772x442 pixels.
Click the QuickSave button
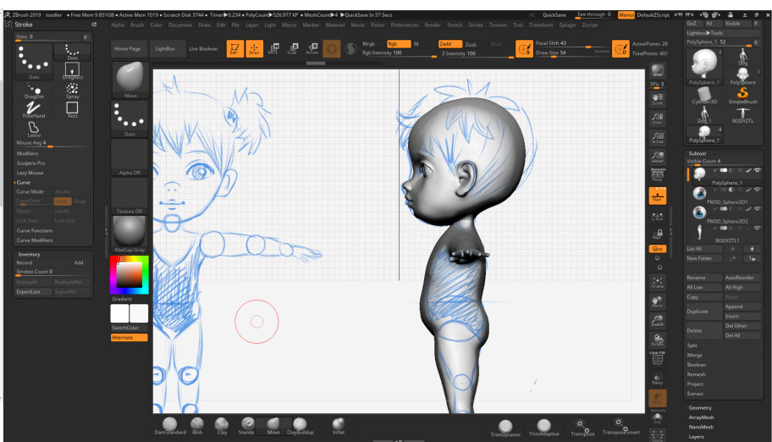(554, 15)
